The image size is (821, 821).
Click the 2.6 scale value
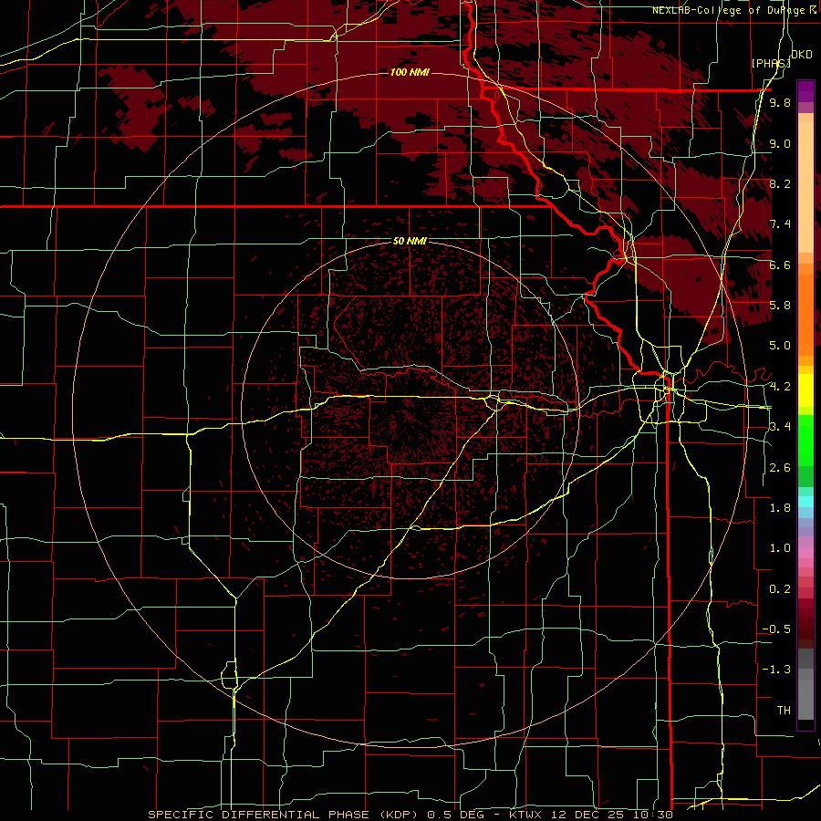(780, 468)
